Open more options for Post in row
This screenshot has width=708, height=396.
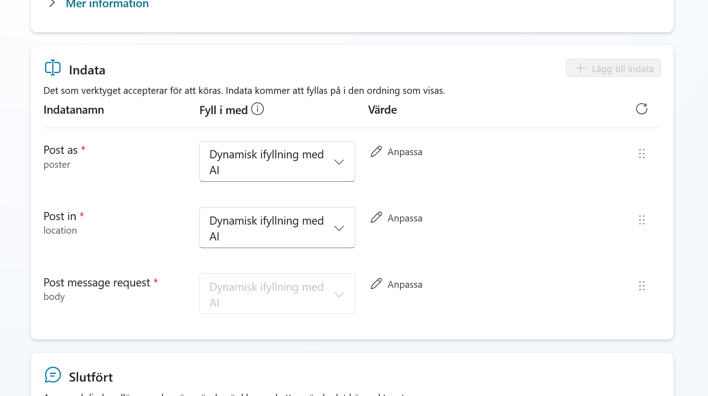pos(642,220)
